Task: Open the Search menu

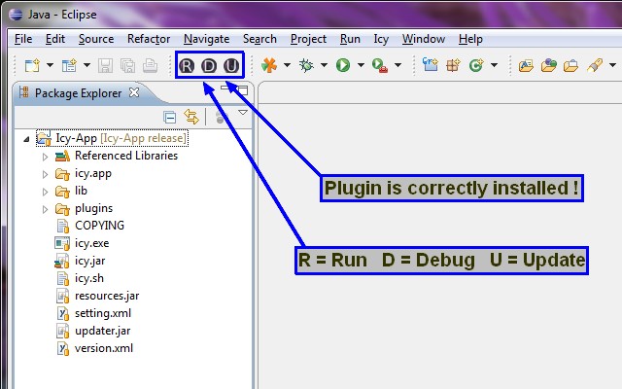Action: click(259, 39)
